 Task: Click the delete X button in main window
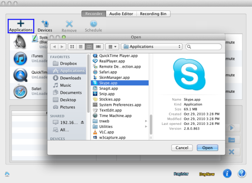(x=232, y=152)
